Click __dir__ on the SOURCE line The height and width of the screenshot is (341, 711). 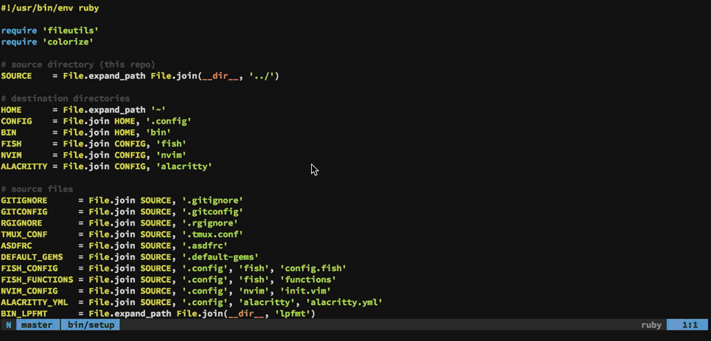[220, 76]
